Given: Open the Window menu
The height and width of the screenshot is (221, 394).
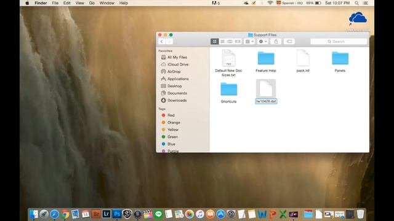Looking at the screenshot, I should [x=107, y=3].
